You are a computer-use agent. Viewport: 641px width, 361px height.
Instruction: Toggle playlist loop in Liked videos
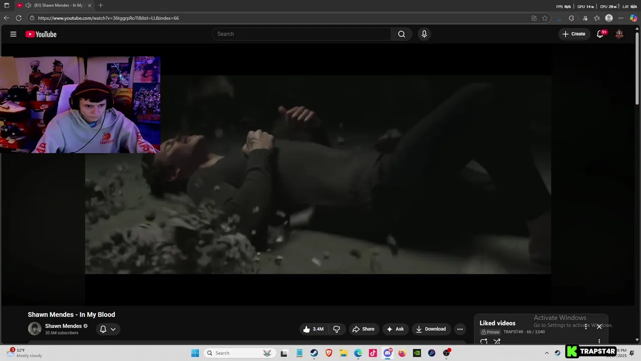coord(484,341)
